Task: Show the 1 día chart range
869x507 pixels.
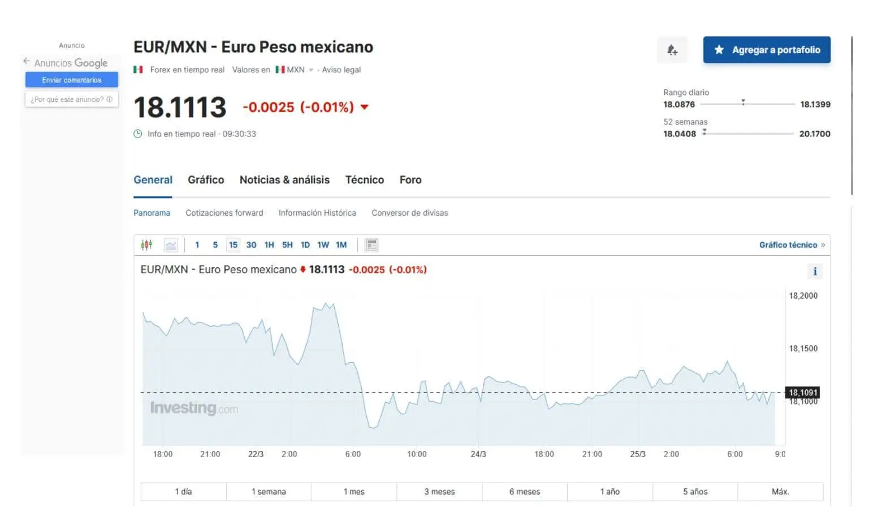Action: [x=183, y=492]
